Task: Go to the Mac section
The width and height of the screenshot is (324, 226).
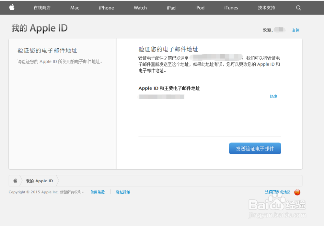Action: click(75, 8)
